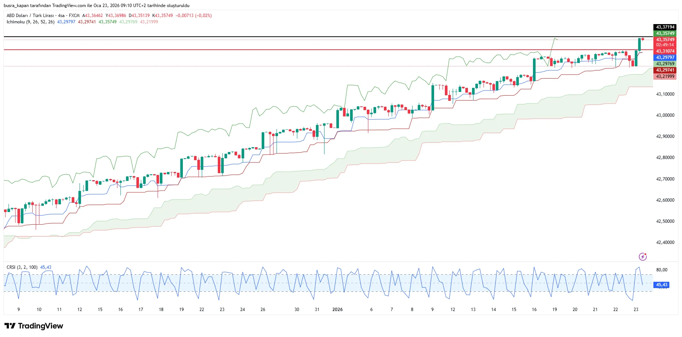Click the blue Ichimoku value 43,29797 in legend
The height and width of the screenshot is (337, 682).
(x=66, y=22)
